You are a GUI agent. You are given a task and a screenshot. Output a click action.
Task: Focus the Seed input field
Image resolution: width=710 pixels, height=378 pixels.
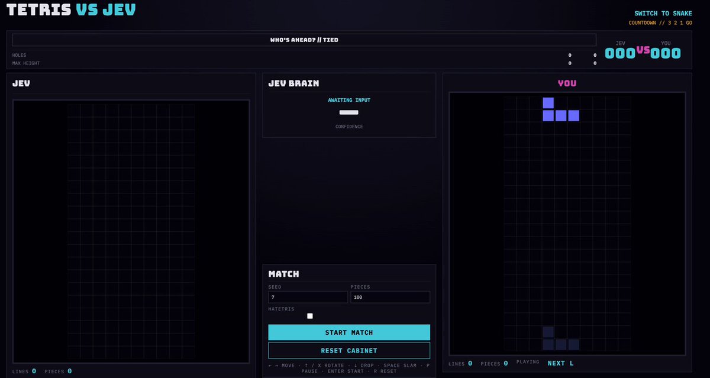(308, 297)
